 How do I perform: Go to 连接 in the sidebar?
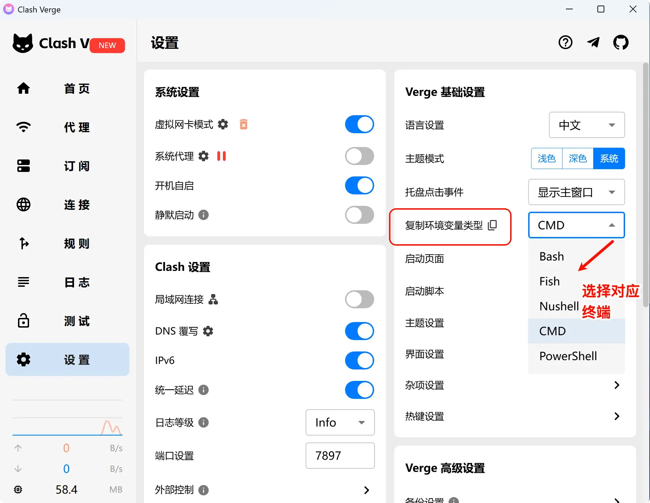tap(67, 205)
